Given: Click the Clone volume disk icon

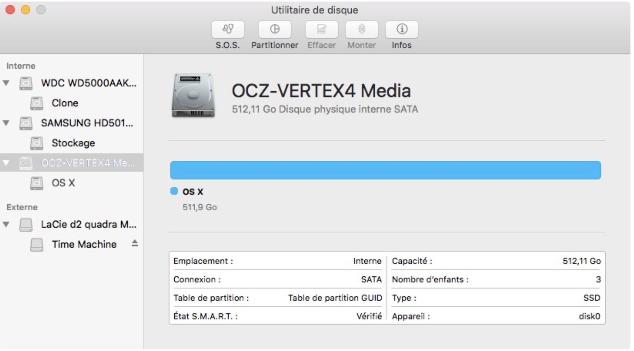Looking at the screenshot, I should point(37,103).
